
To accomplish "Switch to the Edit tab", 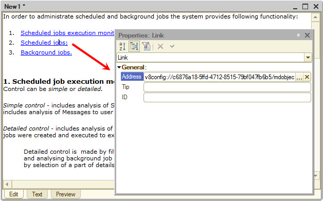I will click(13, 194).
